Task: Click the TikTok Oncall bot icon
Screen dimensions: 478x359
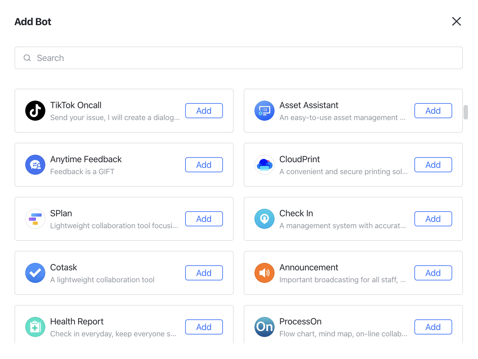Action: [35, 111]
